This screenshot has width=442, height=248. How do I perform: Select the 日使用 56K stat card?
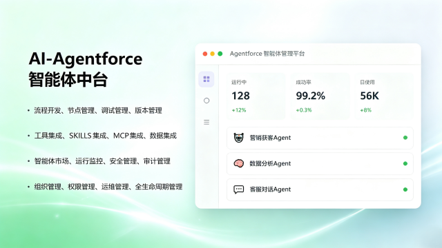[384, 96]
